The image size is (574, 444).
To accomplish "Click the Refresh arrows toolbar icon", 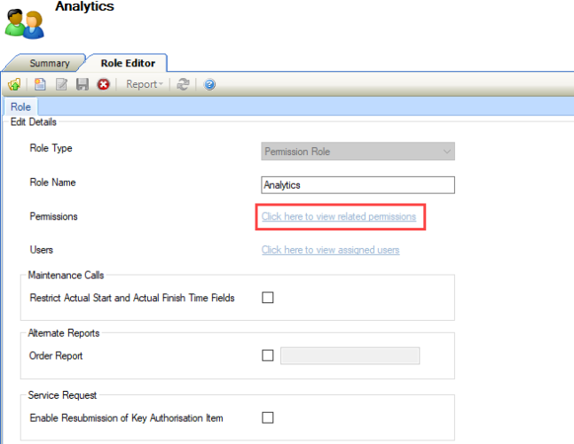I will [184, 84].
